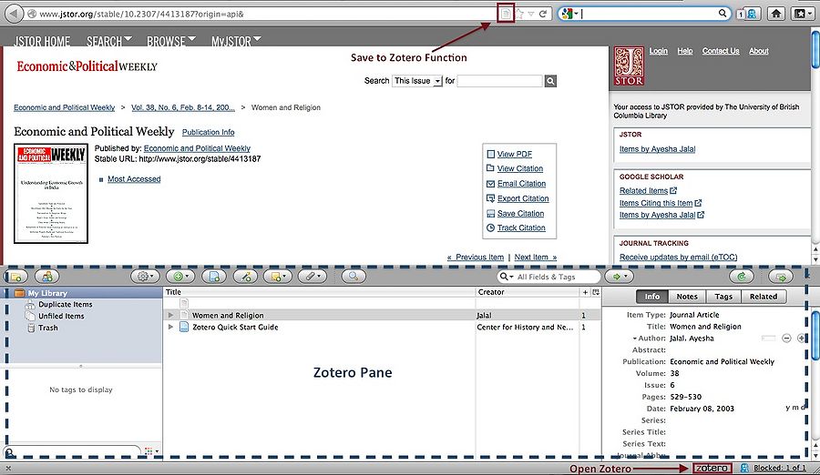Go back with browser back arrow
Viewport: 820px width, 475px height.
(14, 14)
